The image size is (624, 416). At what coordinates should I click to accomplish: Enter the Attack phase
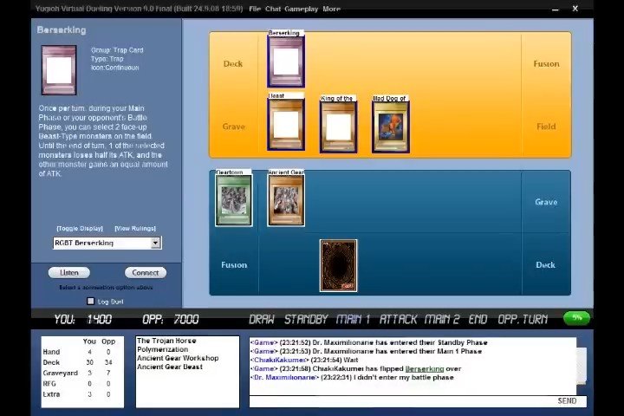(398, 319)
